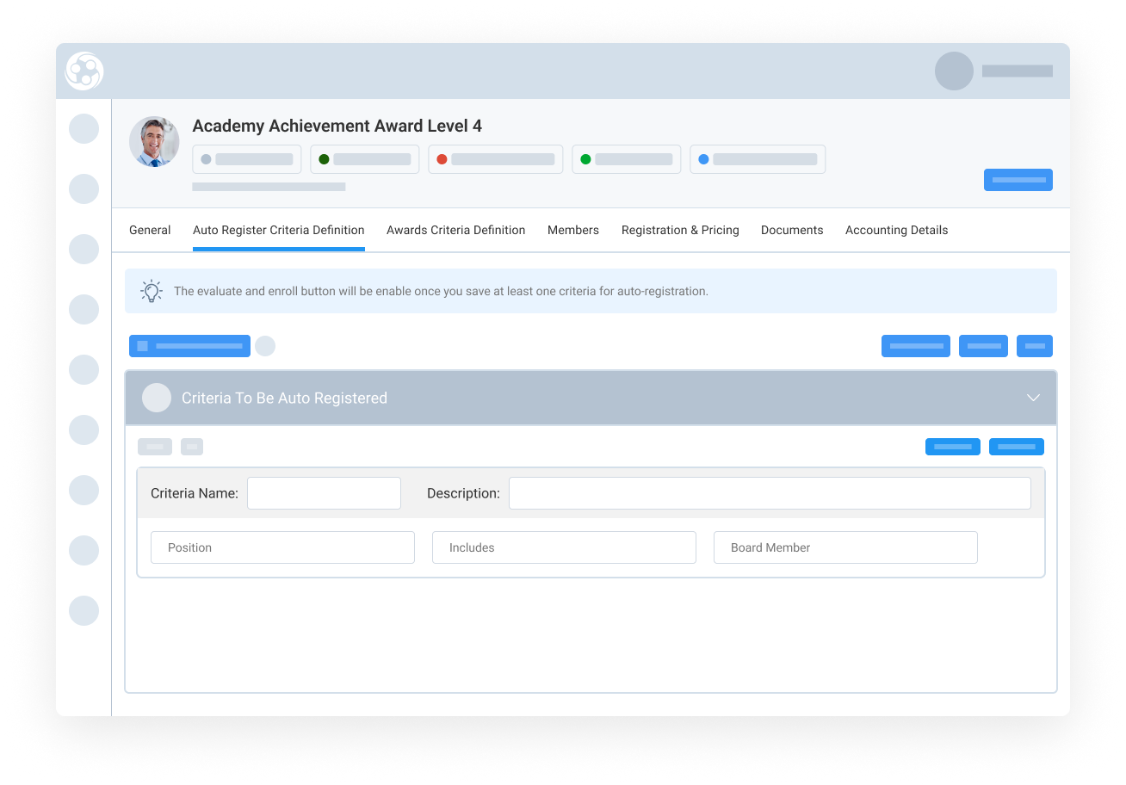The width and height of the screenshot is (1126, 785).
Task: Go to the Accounting Details tab
Action: tap(896, 230)
